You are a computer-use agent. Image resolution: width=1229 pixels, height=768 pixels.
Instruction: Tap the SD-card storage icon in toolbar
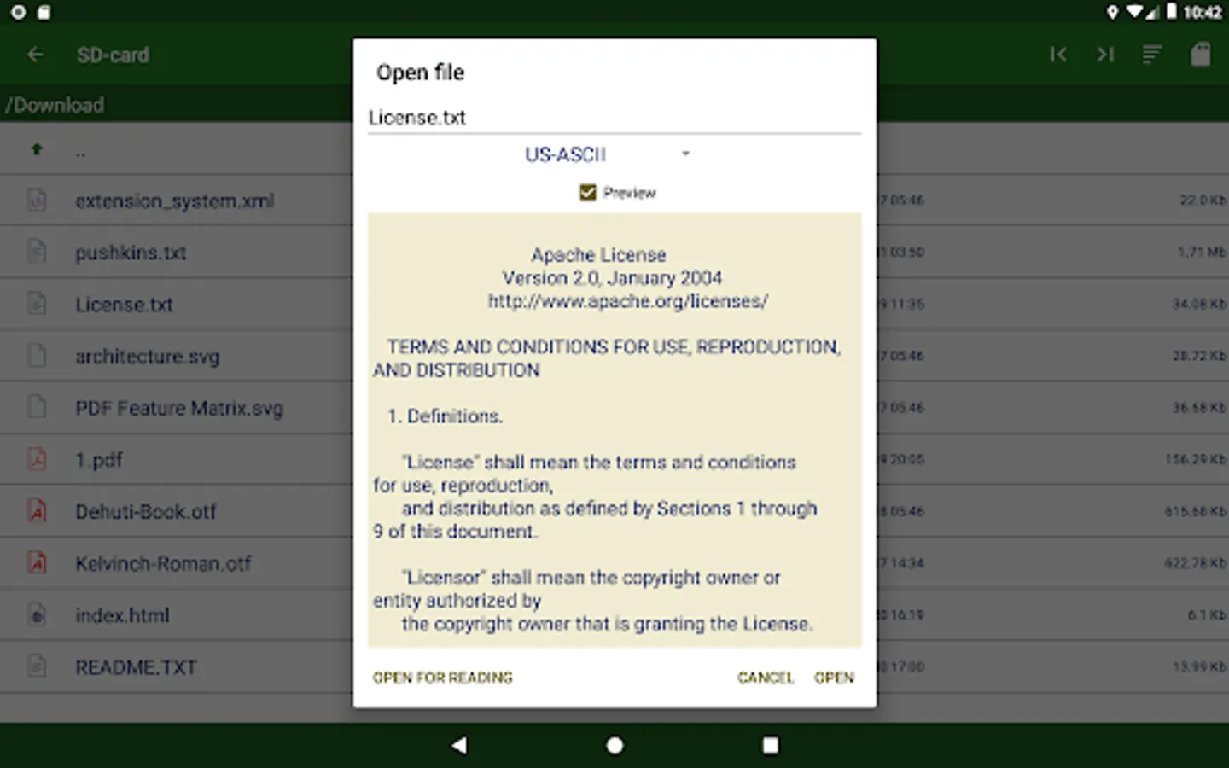pyautogui.click(x=1200, y=55)
